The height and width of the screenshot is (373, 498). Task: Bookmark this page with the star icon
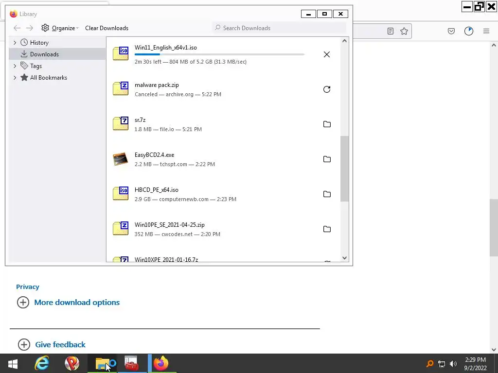404,31
